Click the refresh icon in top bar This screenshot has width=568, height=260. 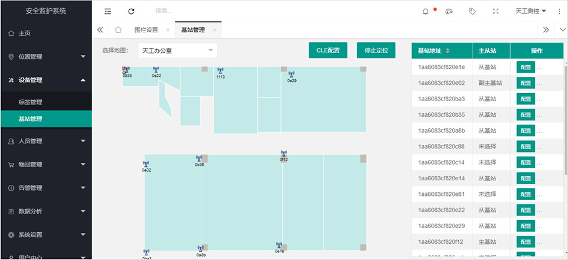131,11
